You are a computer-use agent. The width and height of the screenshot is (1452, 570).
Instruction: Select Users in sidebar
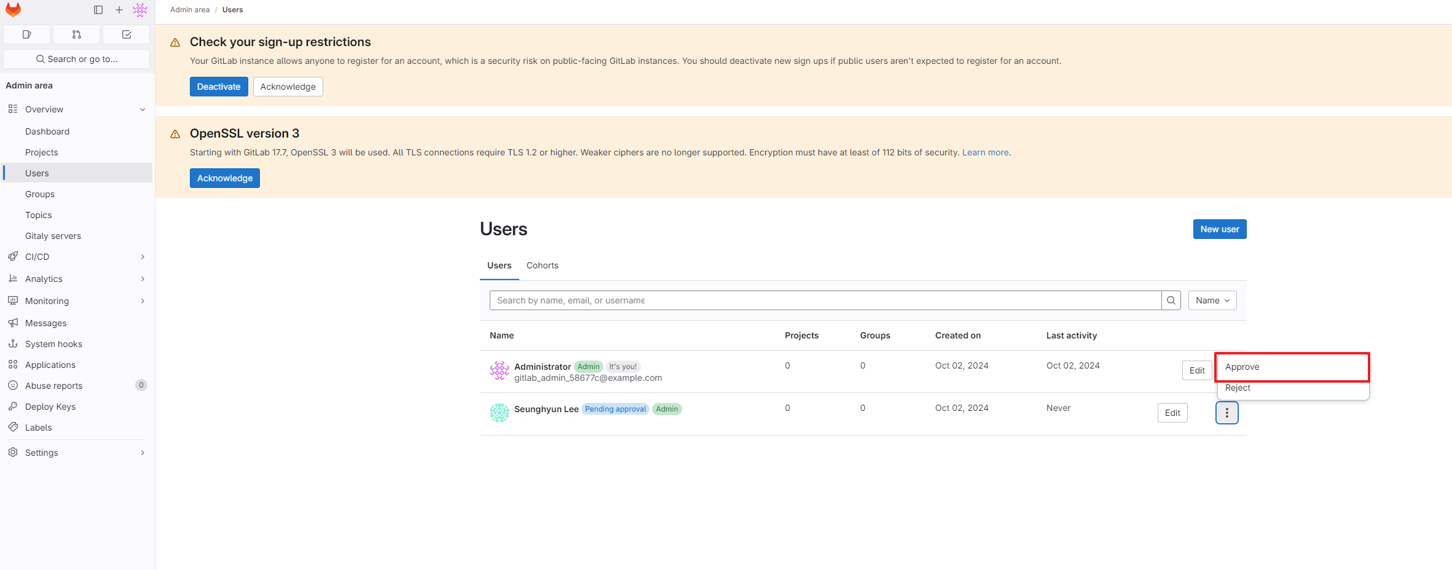(77, 173)
